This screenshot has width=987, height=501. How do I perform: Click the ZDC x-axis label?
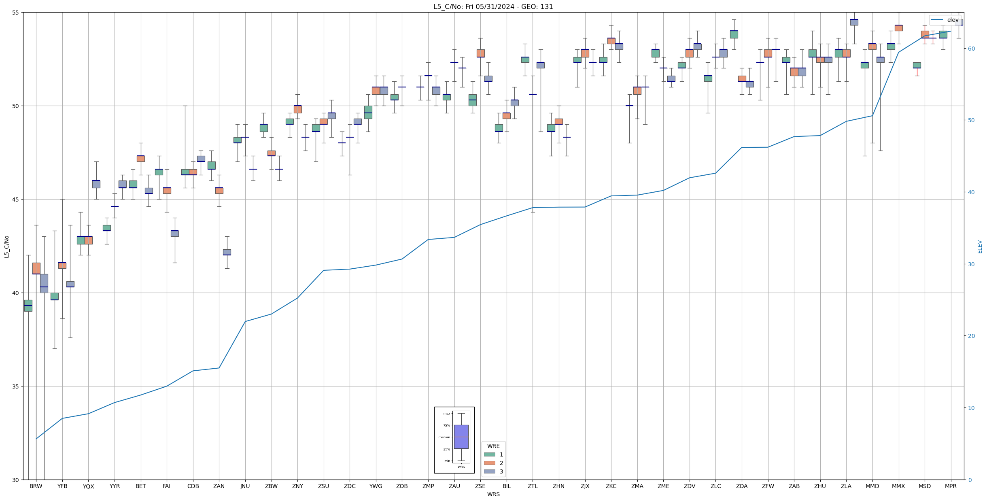pos(350,486)
